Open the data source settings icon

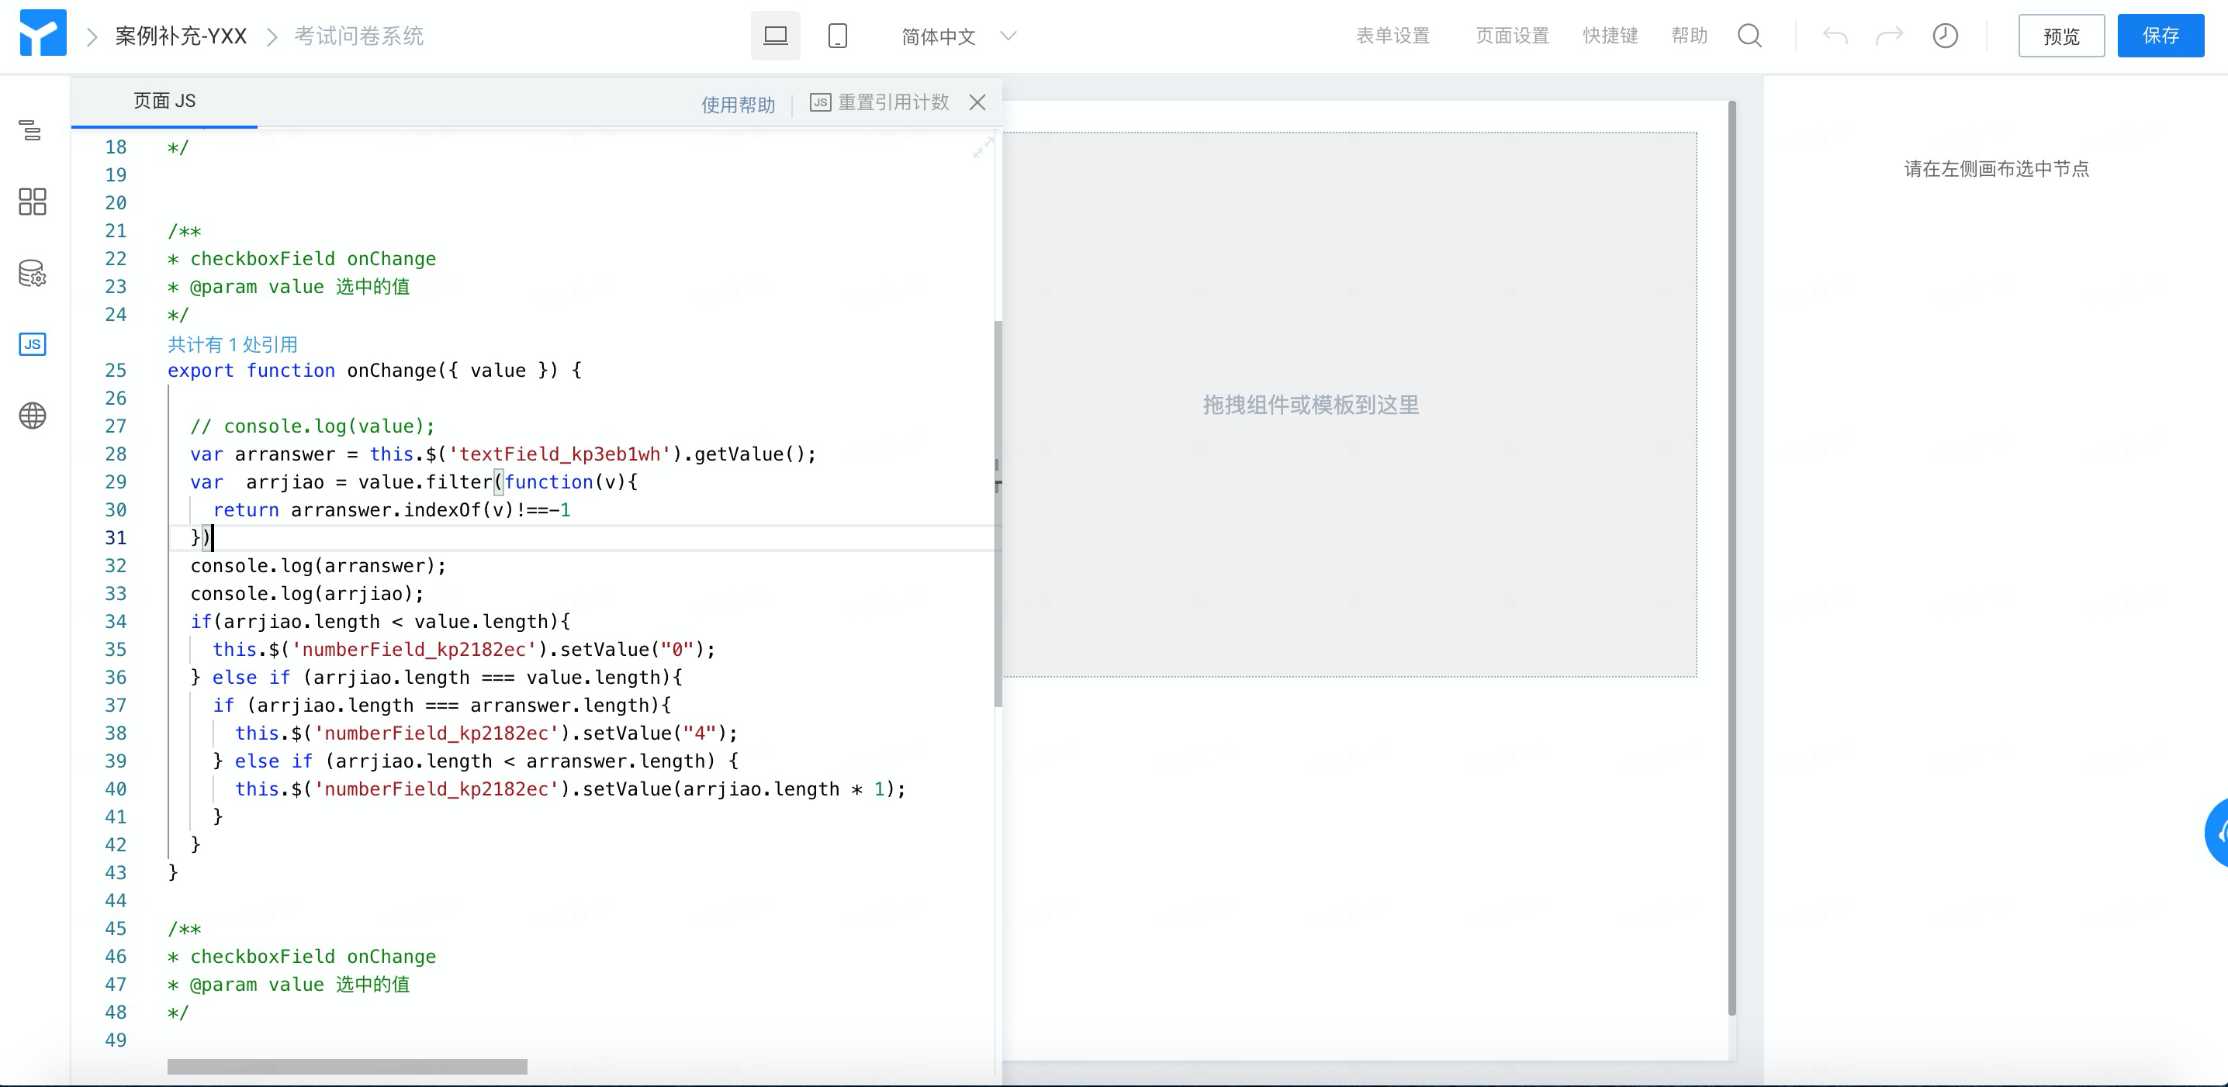pos(32,273)
